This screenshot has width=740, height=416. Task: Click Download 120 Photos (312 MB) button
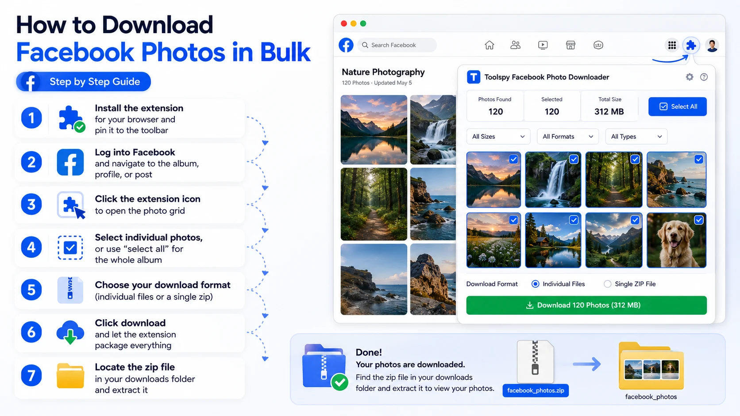[x=586, y=305]
